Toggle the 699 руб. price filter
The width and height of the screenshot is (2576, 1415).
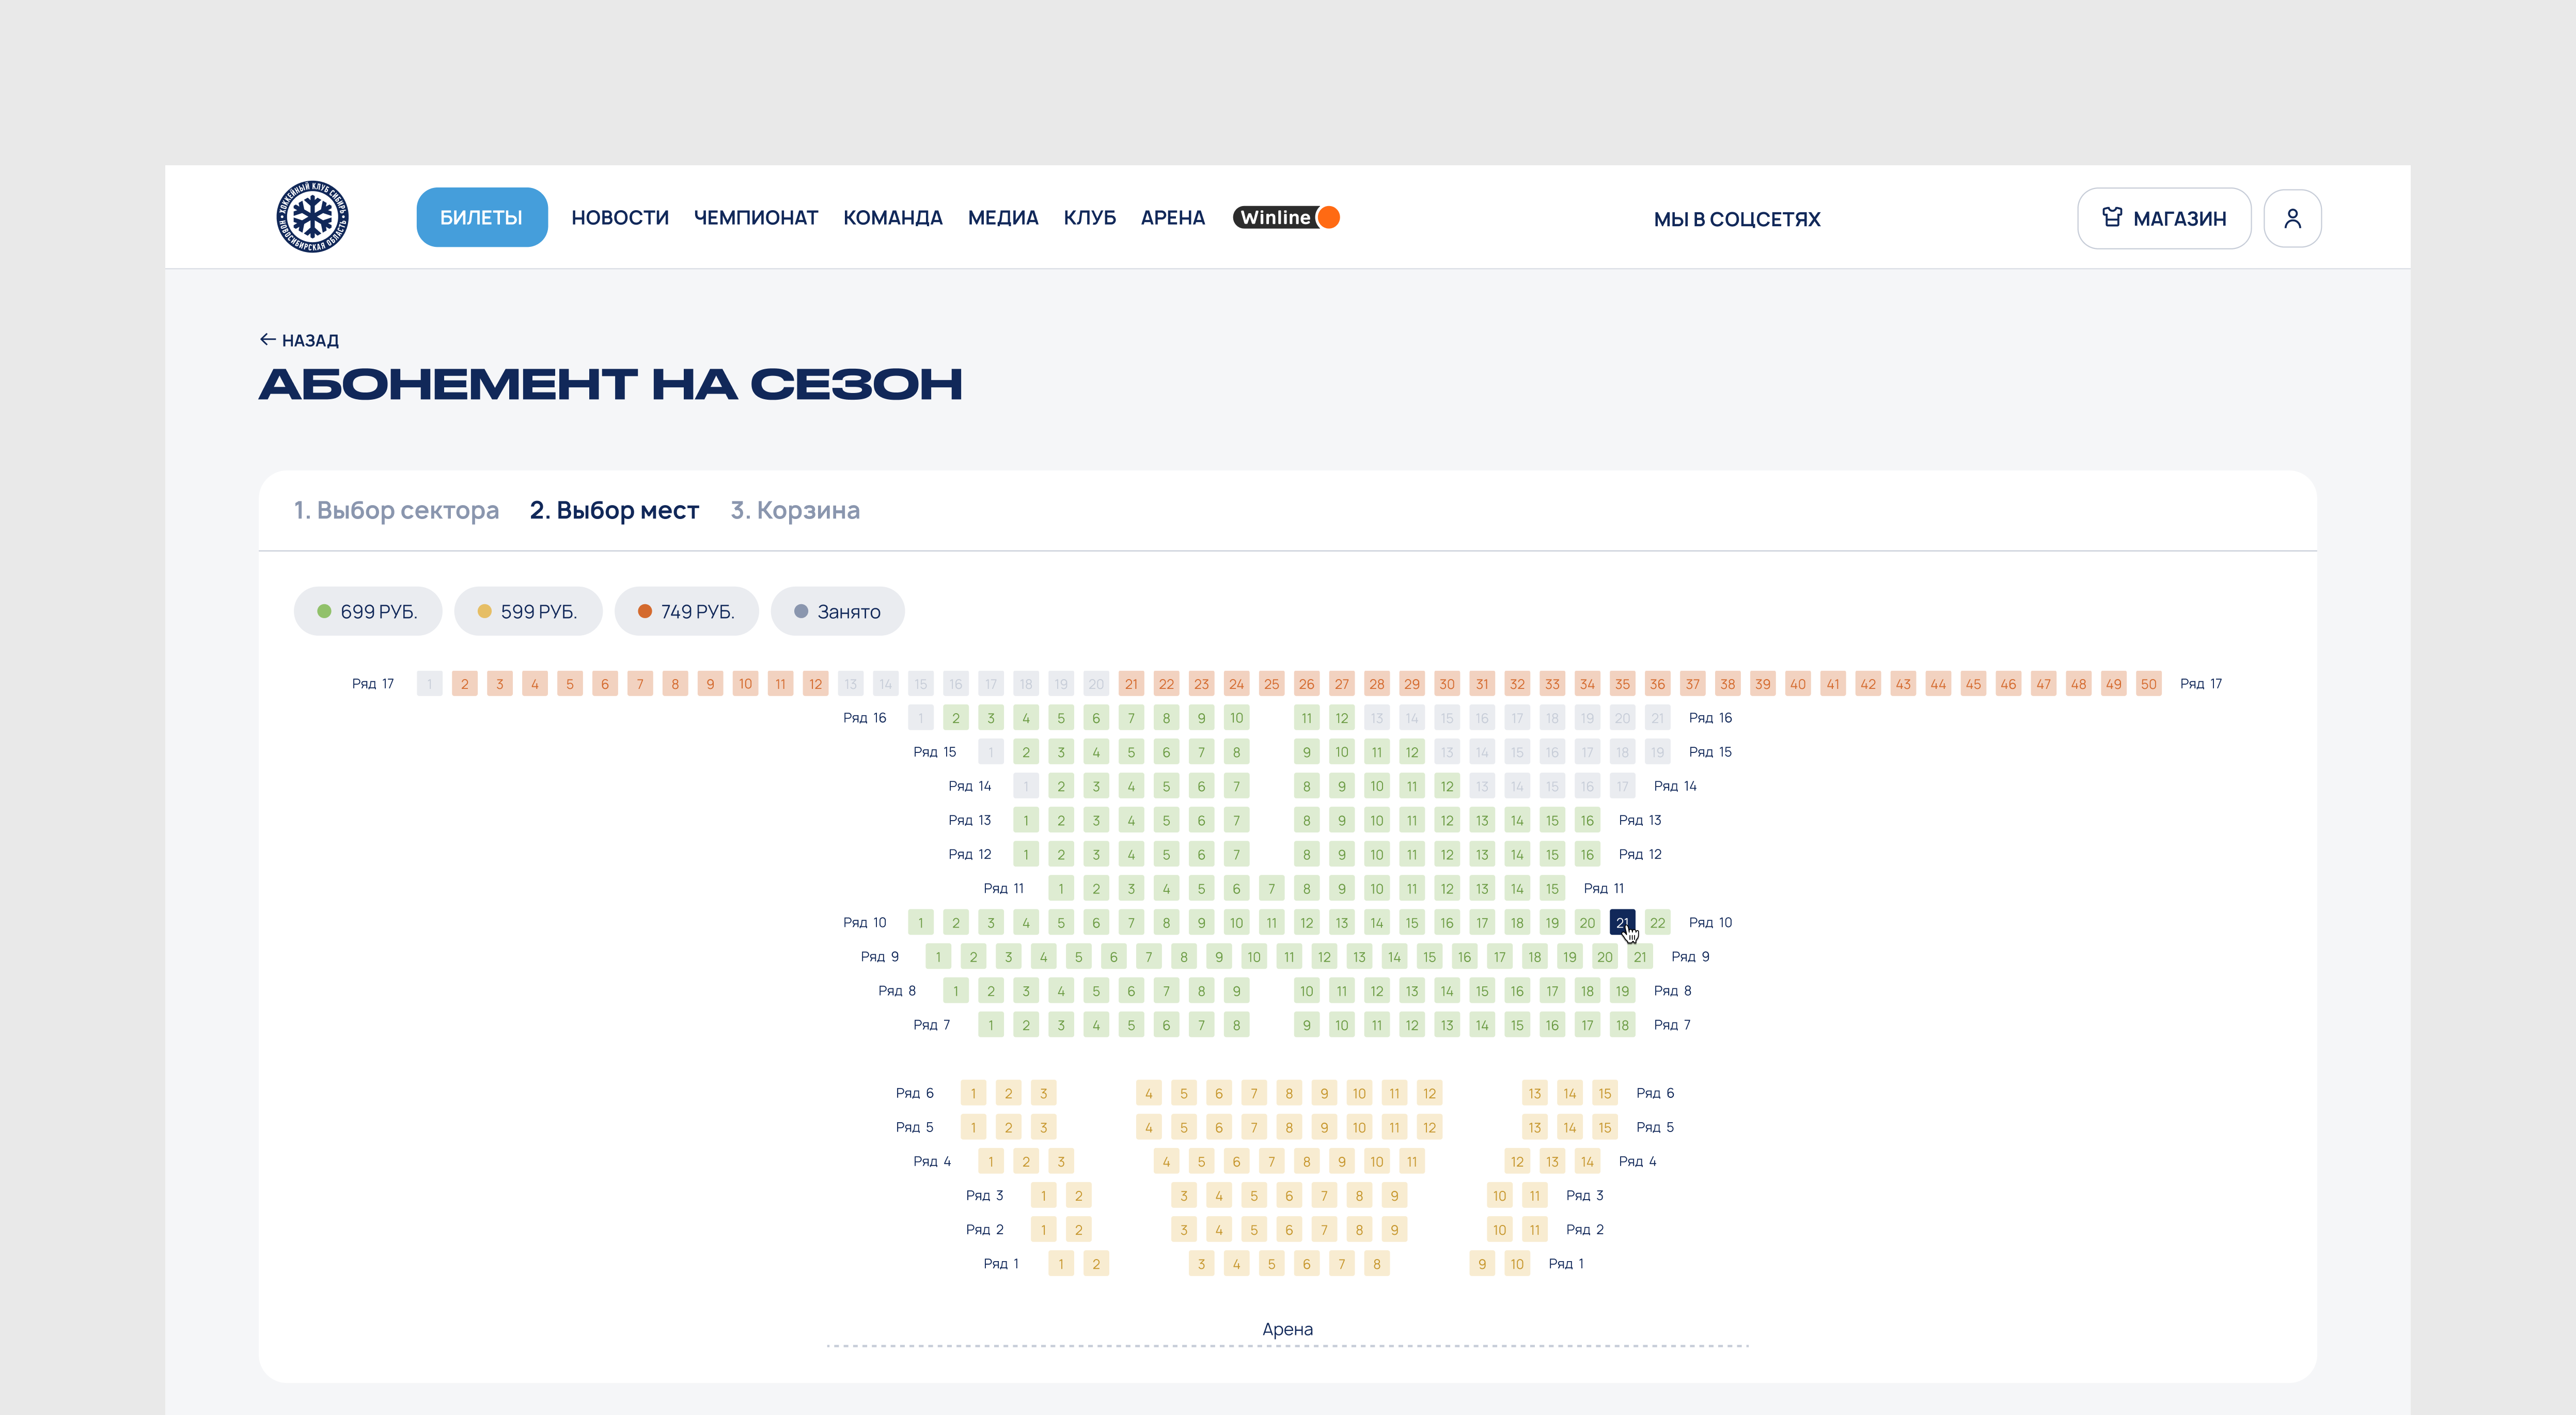pyautogui.click(x=367, y=611)
